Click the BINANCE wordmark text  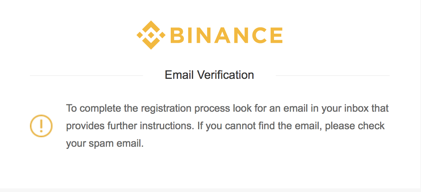(x=226, y=35)
